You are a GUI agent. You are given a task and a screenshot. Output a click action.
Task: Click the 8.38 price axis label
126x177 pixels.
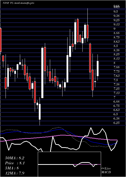click(x=116, y=50)
